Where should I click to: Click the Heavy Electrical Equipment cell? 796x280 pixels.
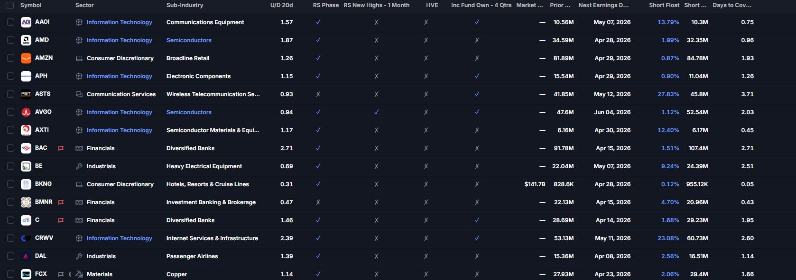[x=204, y=166]
